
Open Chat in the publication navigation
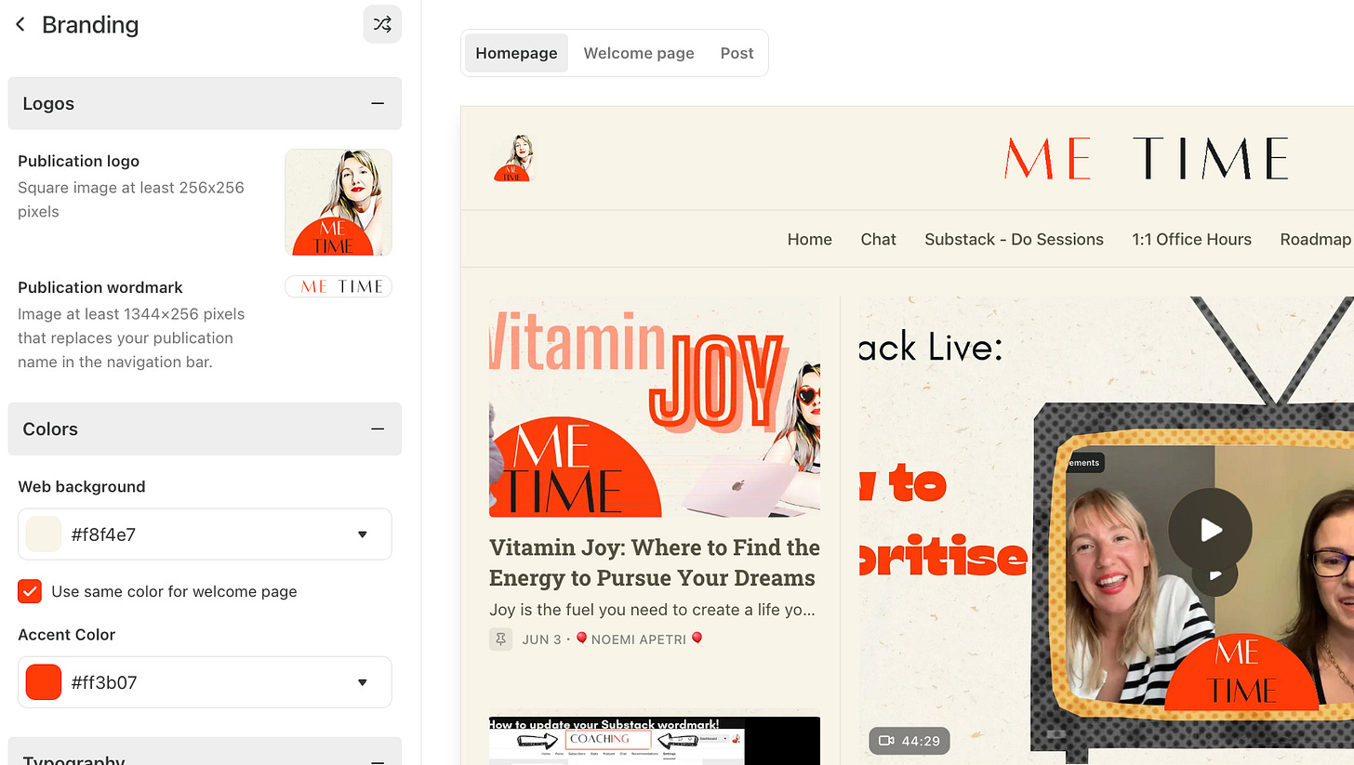pos(878,239)
